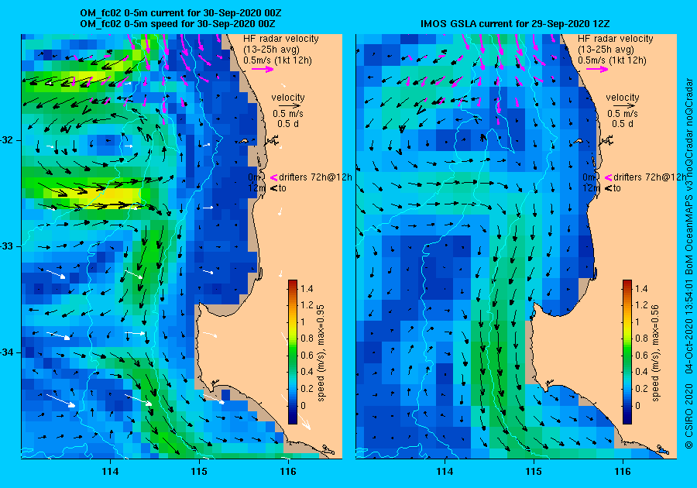The width and height of the screenshot is (697, 488).
Task: Click the '1.4' colorbar tick in OM_fc02 panel
Action: click(307, 289)
